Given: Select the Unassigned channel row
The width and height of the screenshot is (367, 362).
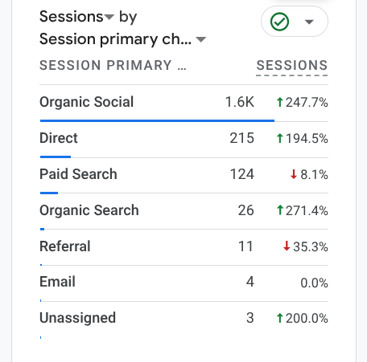Looking at the screenshot, I should pos(183,319).
